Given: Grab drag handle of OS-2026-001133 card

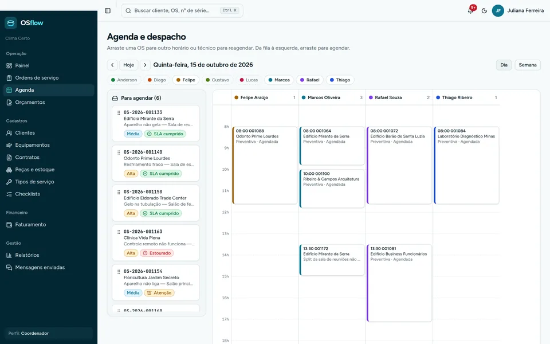Looking at the screenshot, I should point(119,113).
